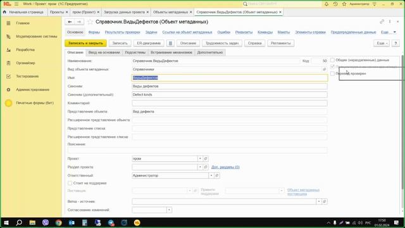The height and width of the screenshot is (228, 405).
Task: Switch to Дополнительно tab
Action: tap(209, 53)
